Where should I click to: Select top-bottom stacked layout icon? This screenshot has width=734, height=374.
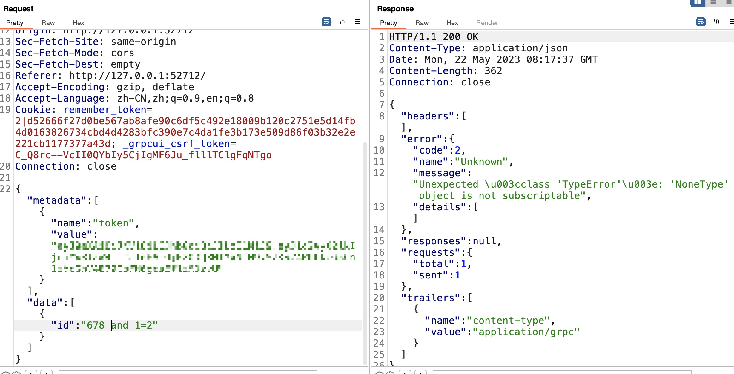pyautogui.click(x=713, y=3)
